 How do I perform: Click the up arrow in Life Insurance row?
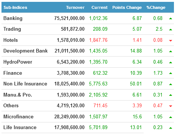pos(171,128)
